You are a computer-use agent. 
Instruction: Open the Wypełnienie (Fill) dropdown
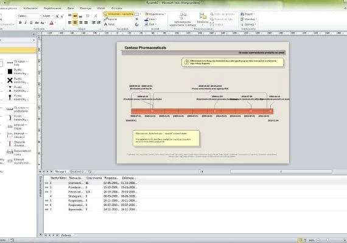155,14
